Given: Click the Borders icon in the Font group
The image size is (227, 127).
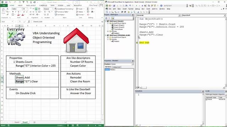Looking at the screenshot, I should 13,14.
